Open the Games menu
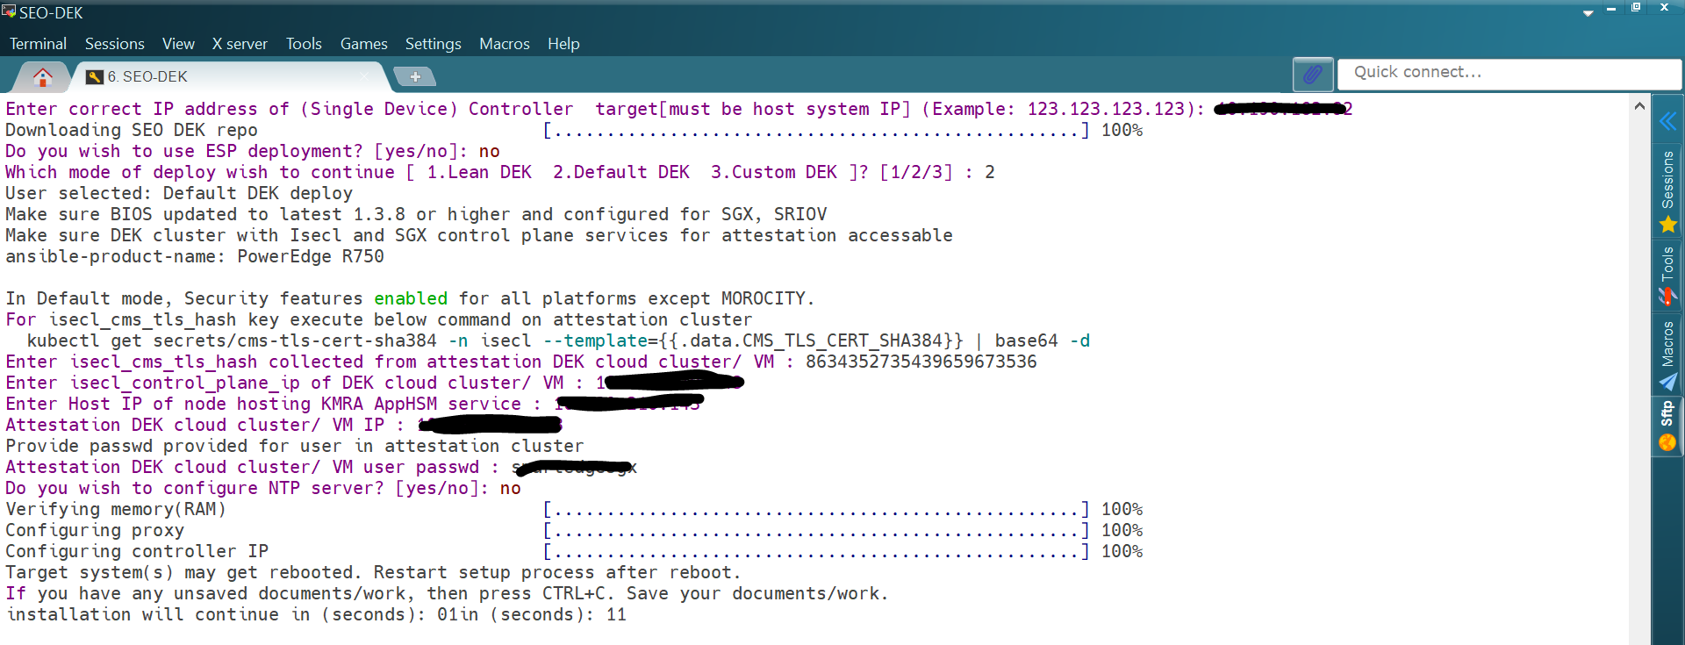This screenshot has width=1685, height=645. click(x=363, y=44)
